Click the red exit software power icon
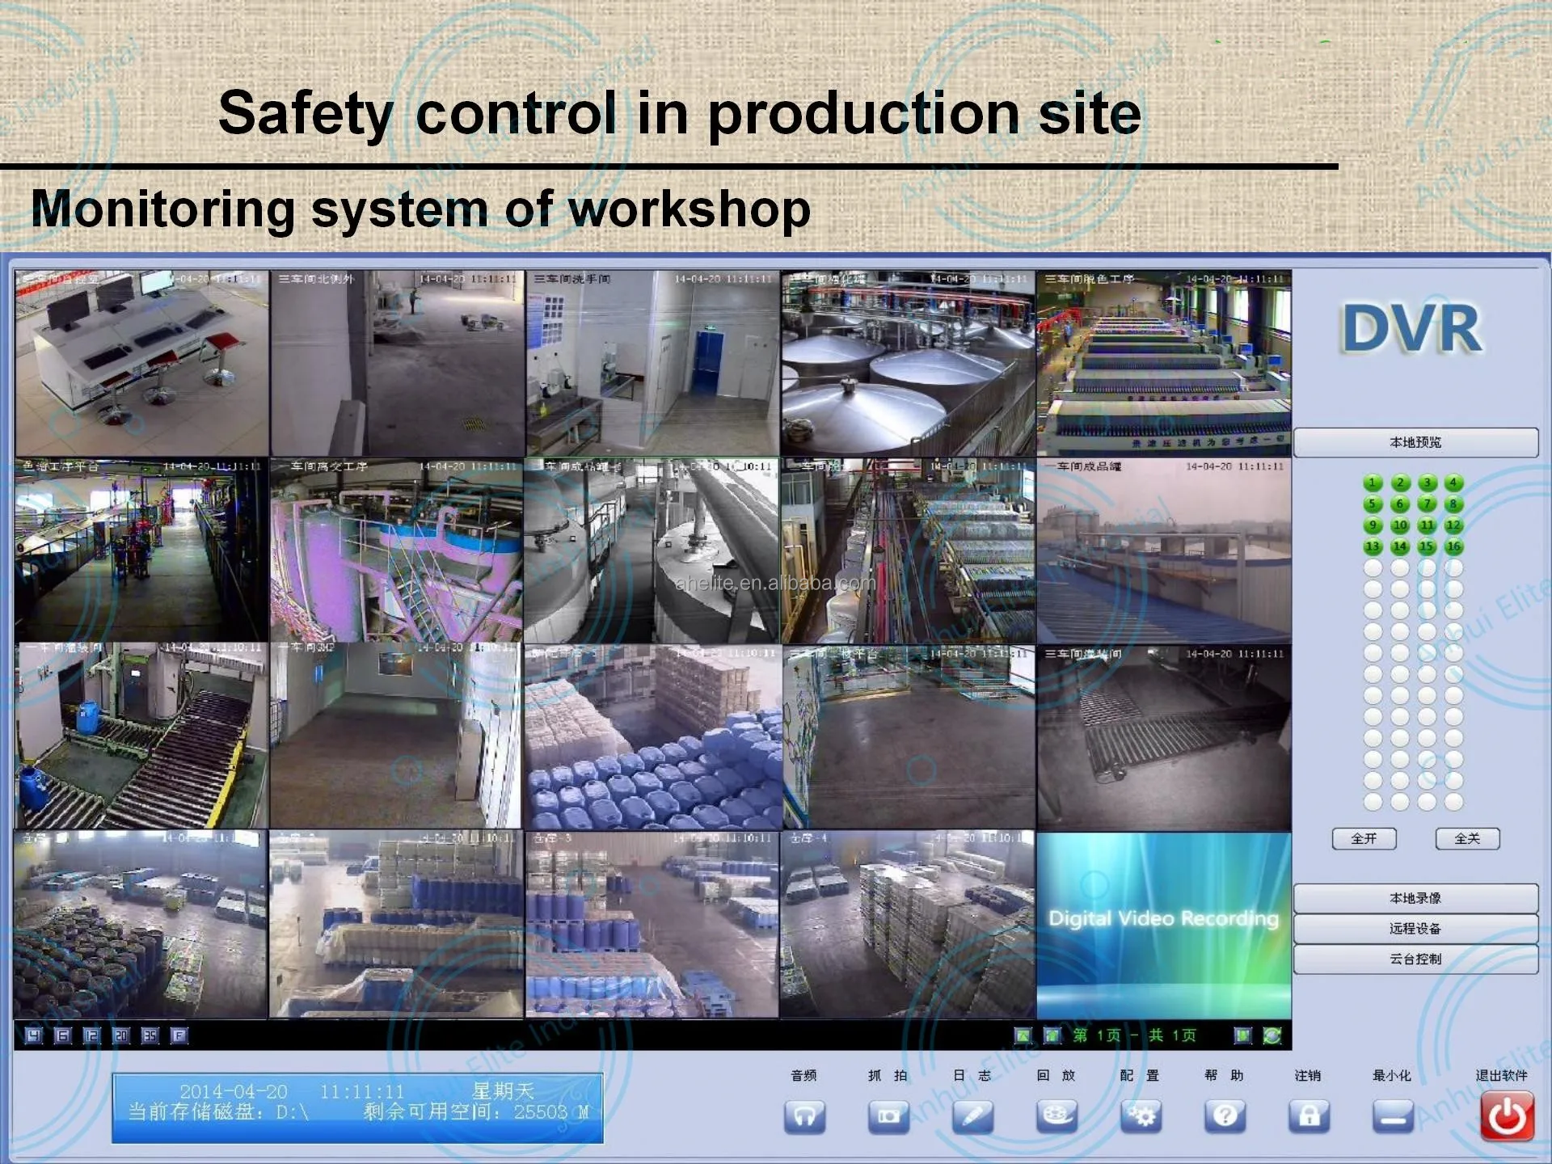 pos(1507,1116)
